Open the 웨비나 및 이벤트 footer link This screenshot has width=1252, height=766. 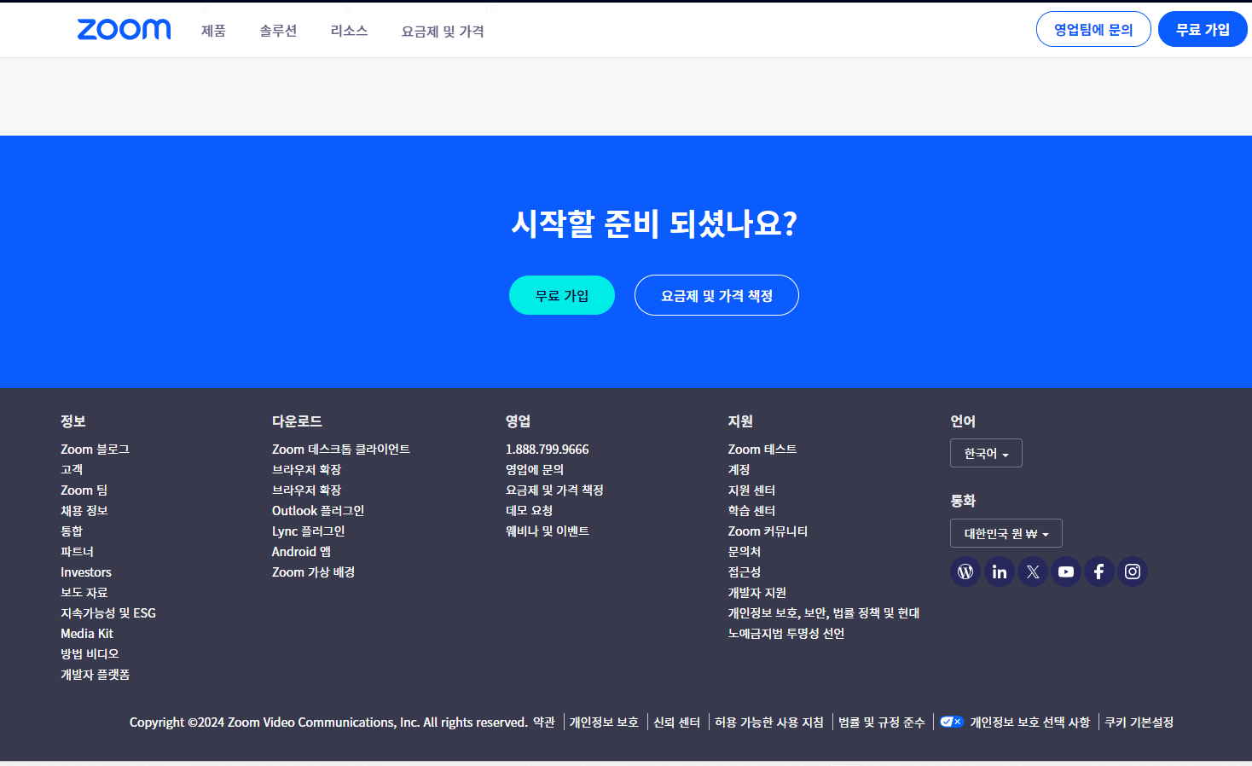point(548,531)
